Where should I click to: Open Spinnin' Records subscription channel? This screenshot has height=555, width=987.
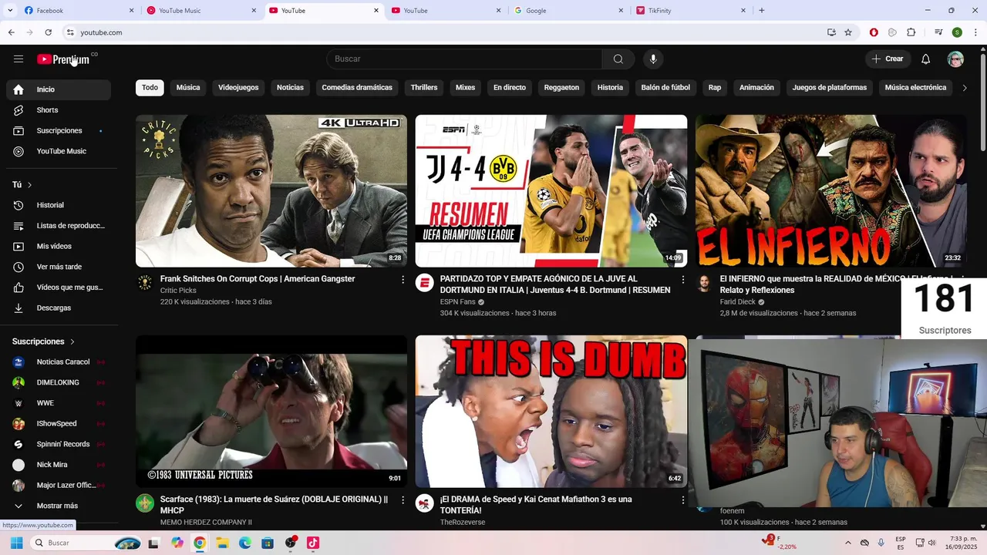tap(59, 444)
